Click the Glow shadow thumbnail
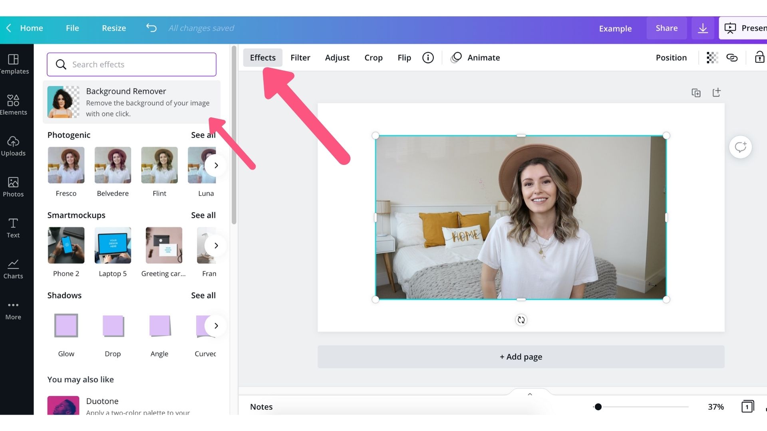767x431 pixels. coord(66,325)
